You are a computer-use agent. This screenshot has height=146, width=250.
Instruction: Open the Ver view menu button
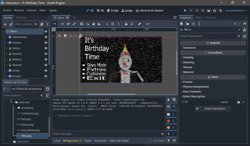point(148,24)
